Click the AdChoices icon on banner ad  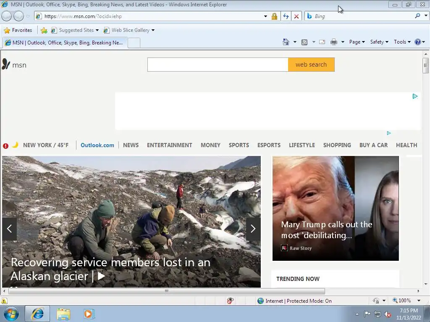415,96
